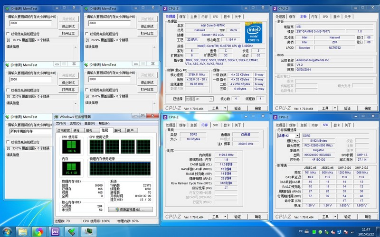Switch to 显卡 tab in CPU-Z 内存 window
The height and width of the screenshot is (237, 380).
point(227,125)
